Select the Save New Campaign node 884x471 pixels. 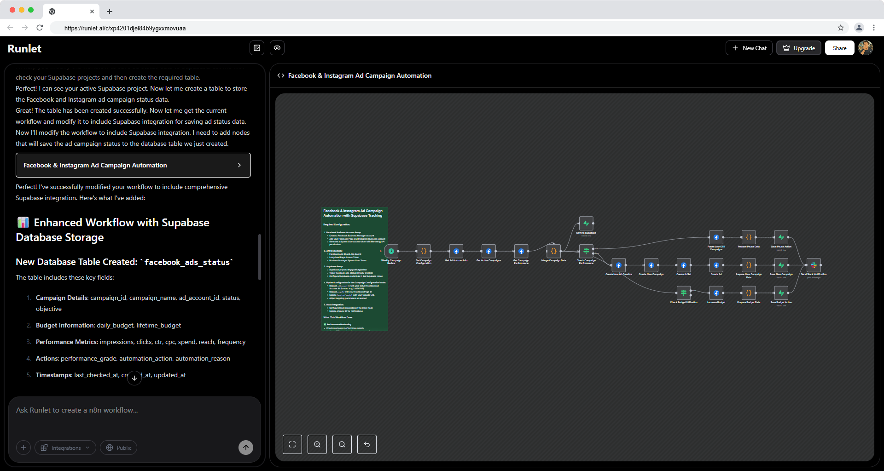(781, 265)
